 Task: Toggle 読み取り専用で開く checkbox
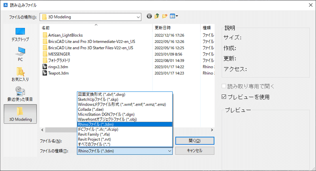(x=224, y=86)
